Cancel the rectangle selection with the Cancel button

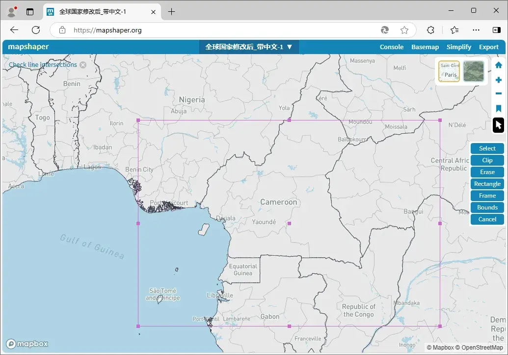coord(487,219)
